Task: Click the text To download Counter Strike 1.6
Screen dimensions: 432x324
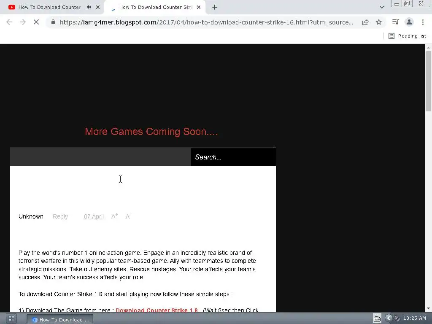Action: 125,294
